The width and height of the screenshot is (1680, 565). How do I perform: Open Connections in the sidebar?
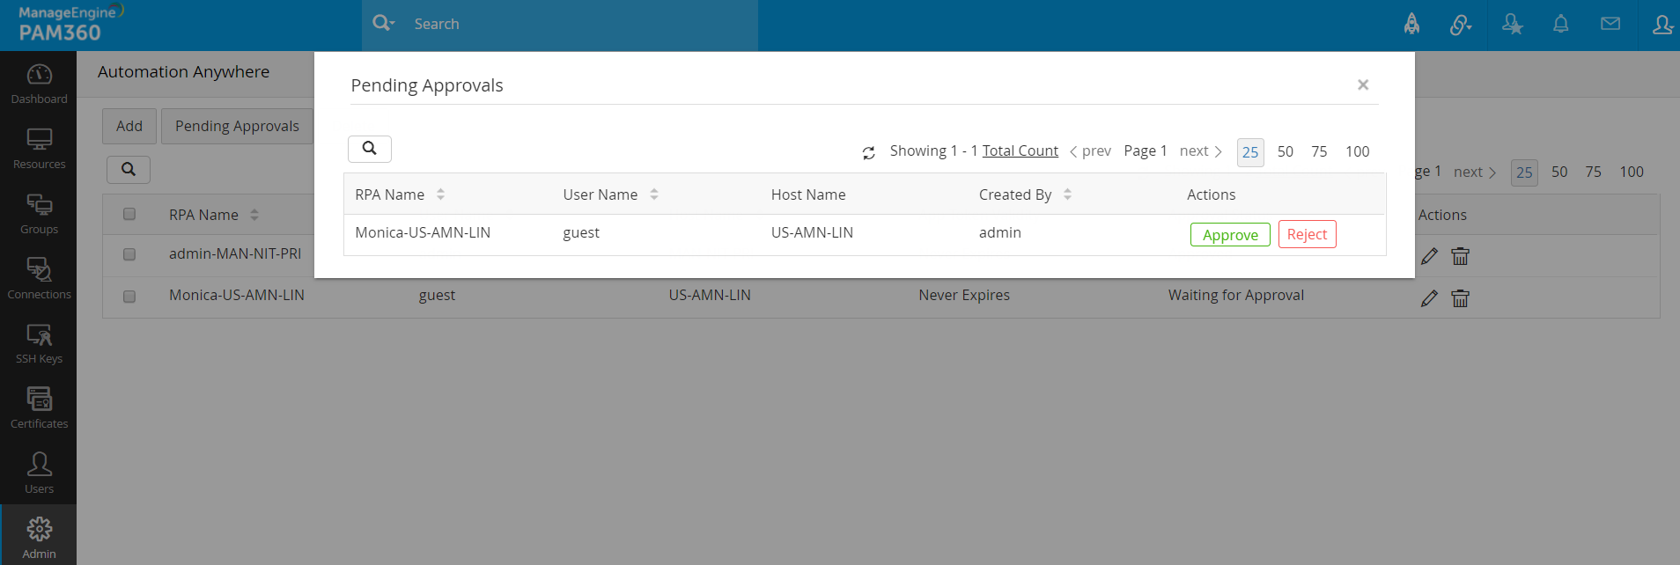click(39, 279)
